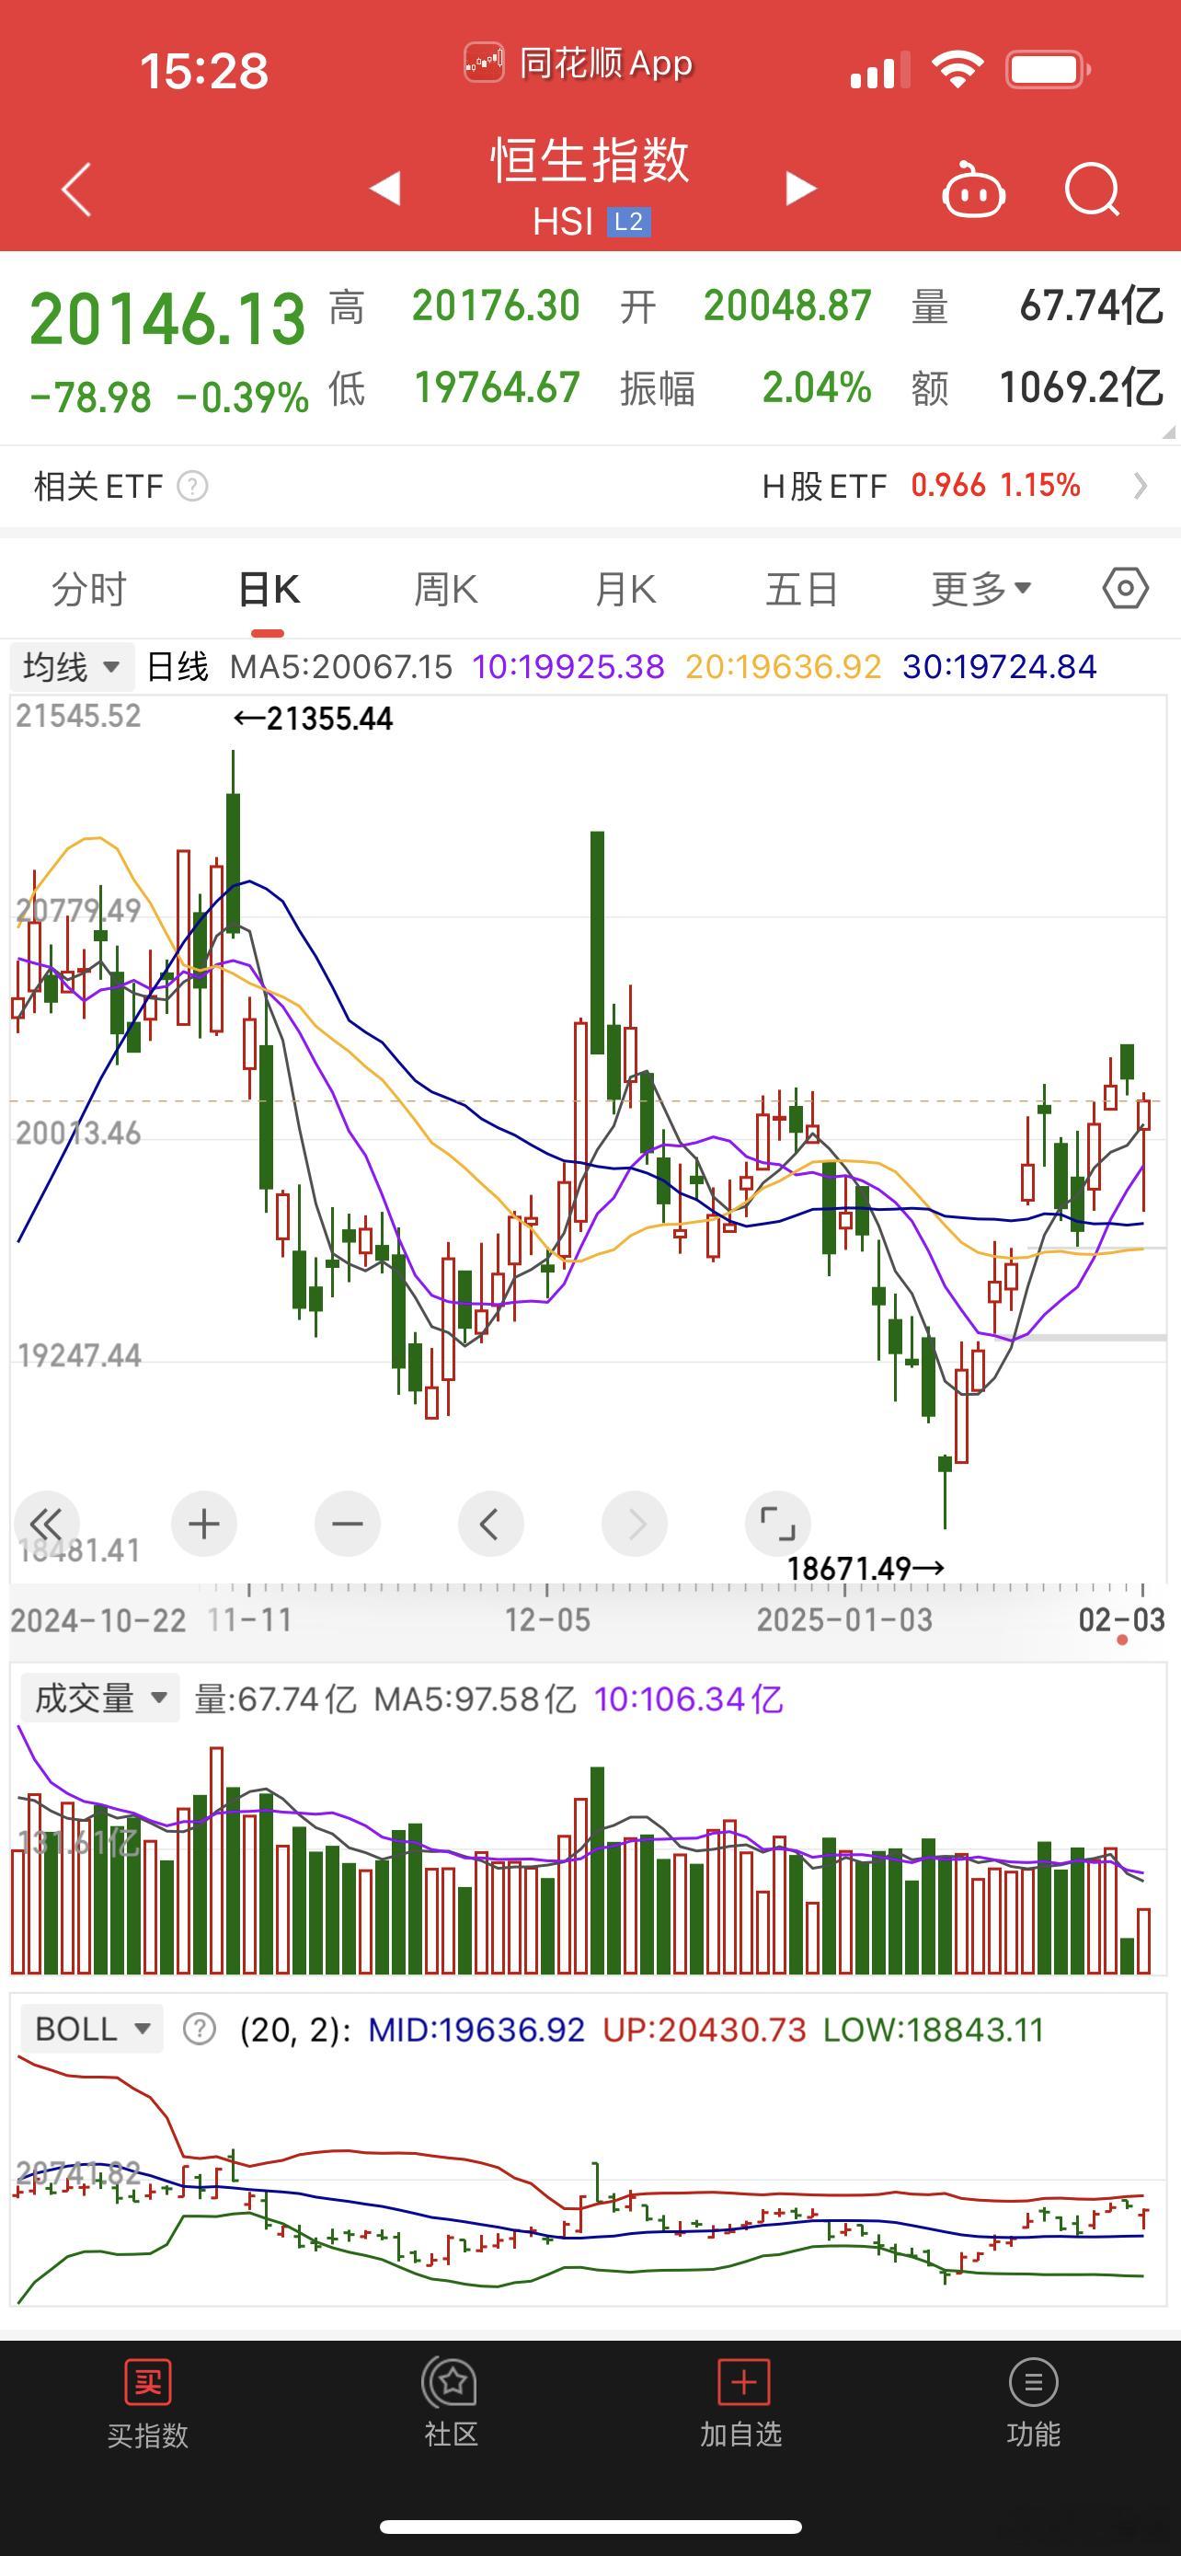
Task: Tap 相关ETF label
Action: point(98,486)
